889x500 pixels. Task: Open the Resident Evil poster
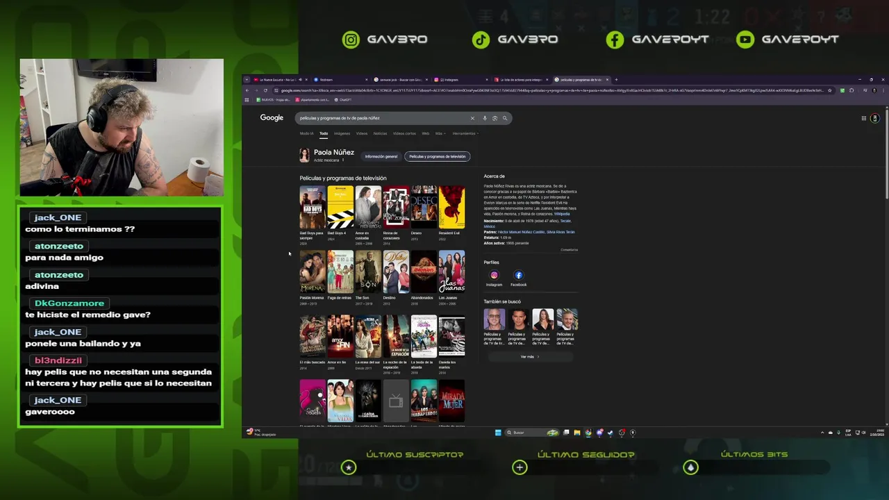451,208
